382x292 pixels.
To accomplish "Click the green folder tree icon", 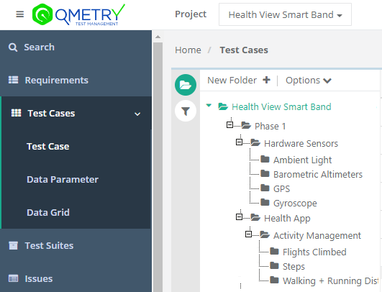I will (186, 85).
